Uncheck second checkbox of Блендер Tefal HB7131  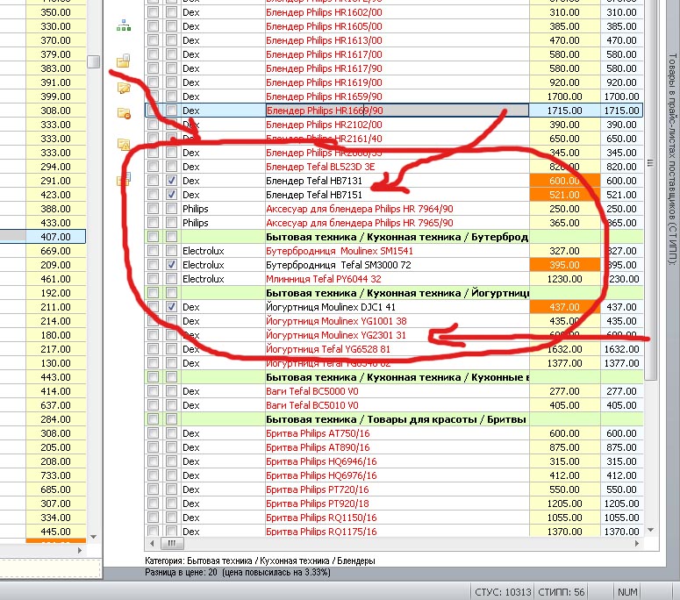[x=171, y=181]
